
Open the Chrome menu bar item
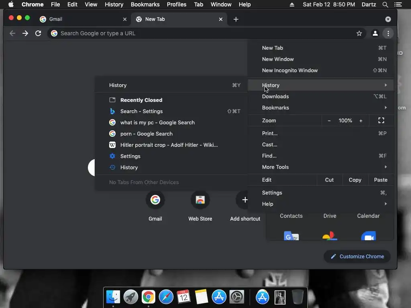[33, 4]
